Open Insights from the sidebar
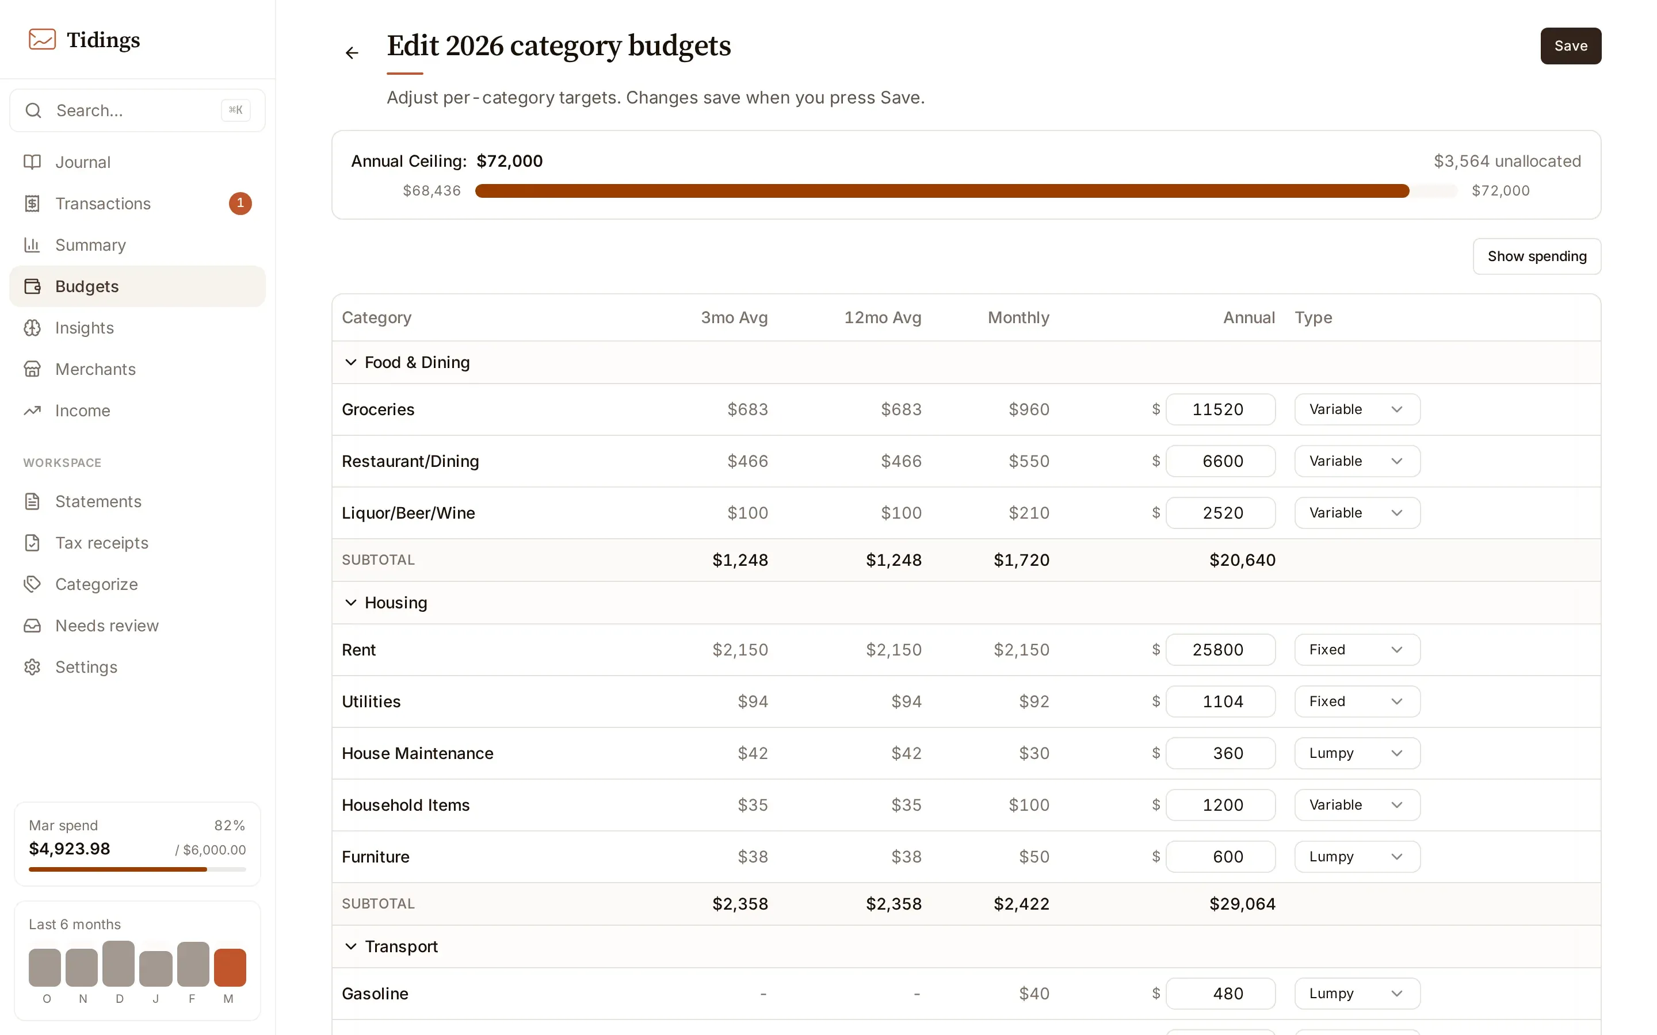 point(138,328)
